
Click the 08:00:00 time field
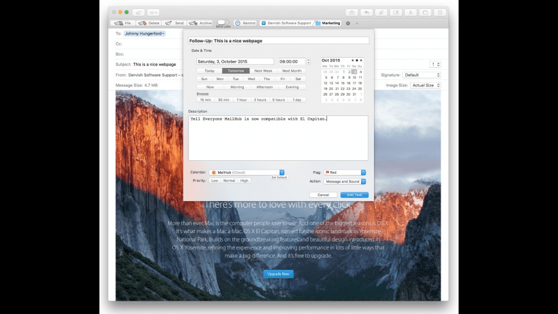coord(292,62)
